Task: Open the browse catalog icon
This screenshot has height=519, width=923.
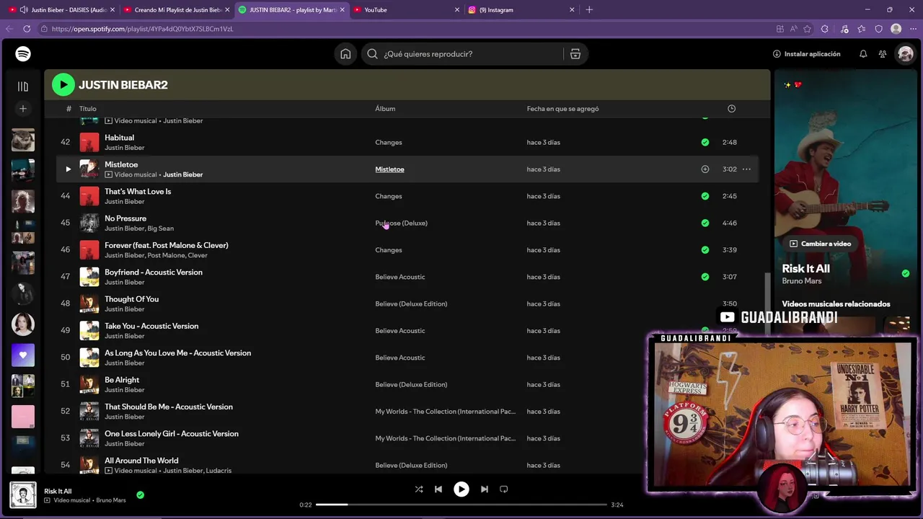Action: (575, 54)
